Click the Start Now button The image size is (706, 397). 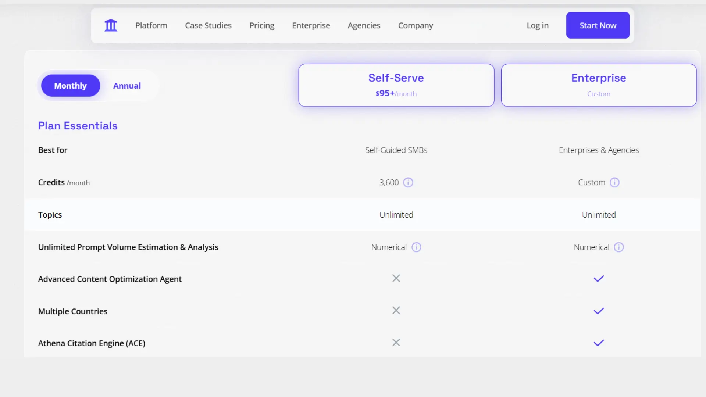tap(598, 25)
